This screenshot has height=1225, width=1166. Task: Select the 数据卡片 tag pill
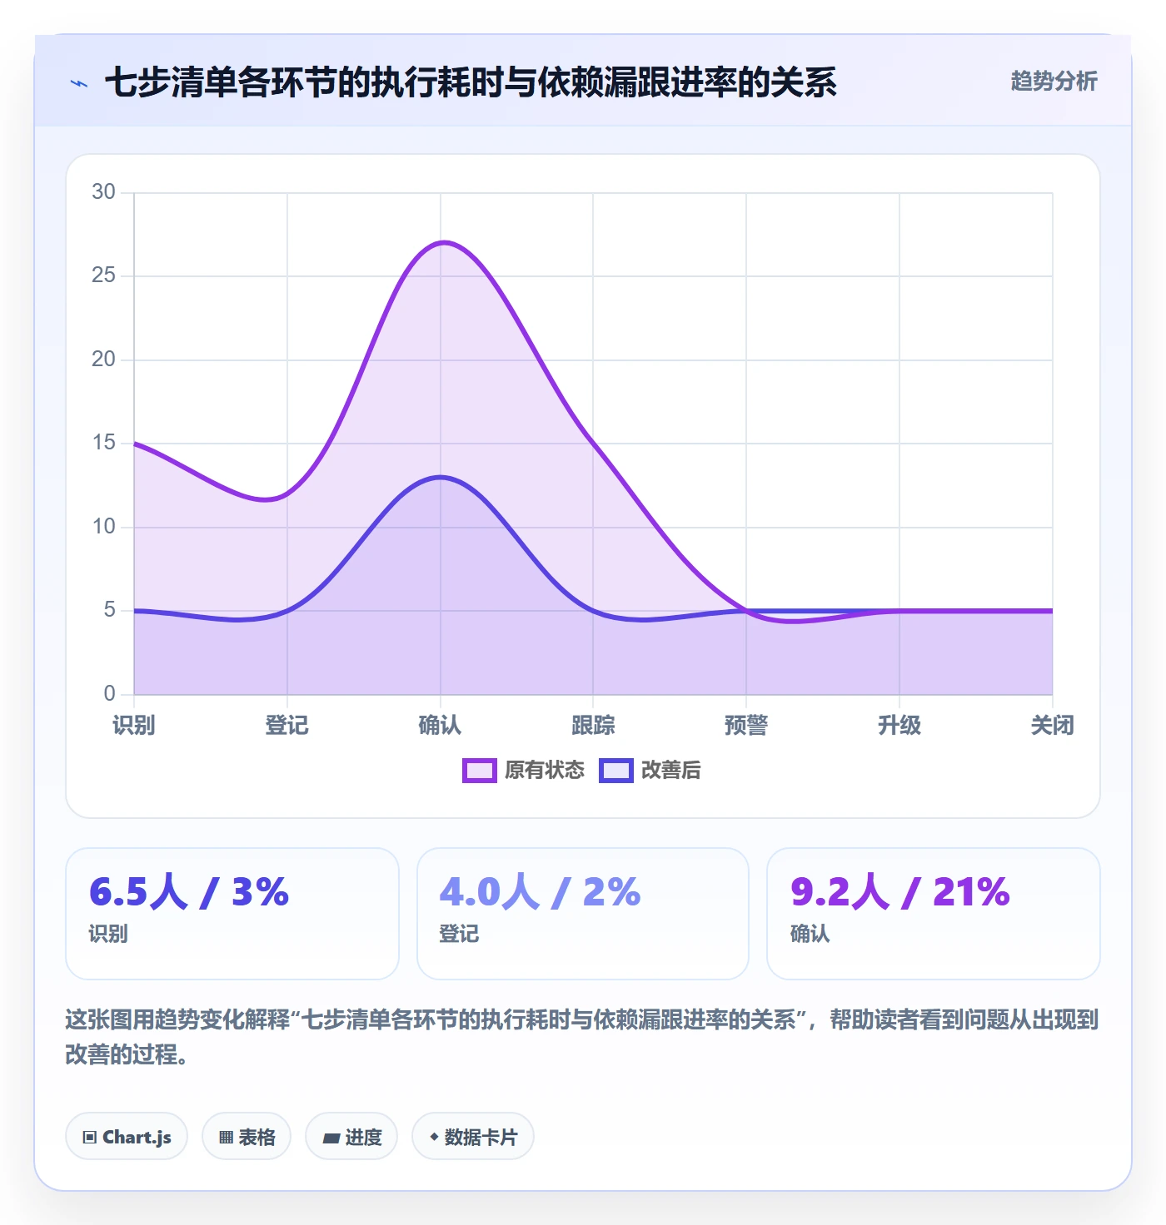pos(473,1136)
